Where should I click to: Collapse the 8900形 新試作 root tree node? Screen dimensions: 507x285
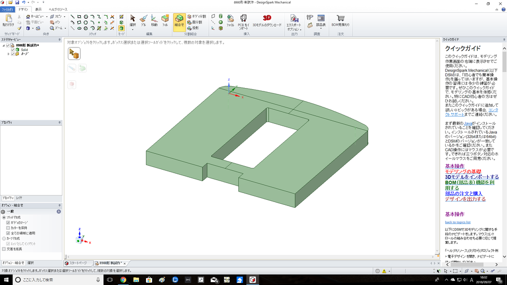(x=3, y=46)
